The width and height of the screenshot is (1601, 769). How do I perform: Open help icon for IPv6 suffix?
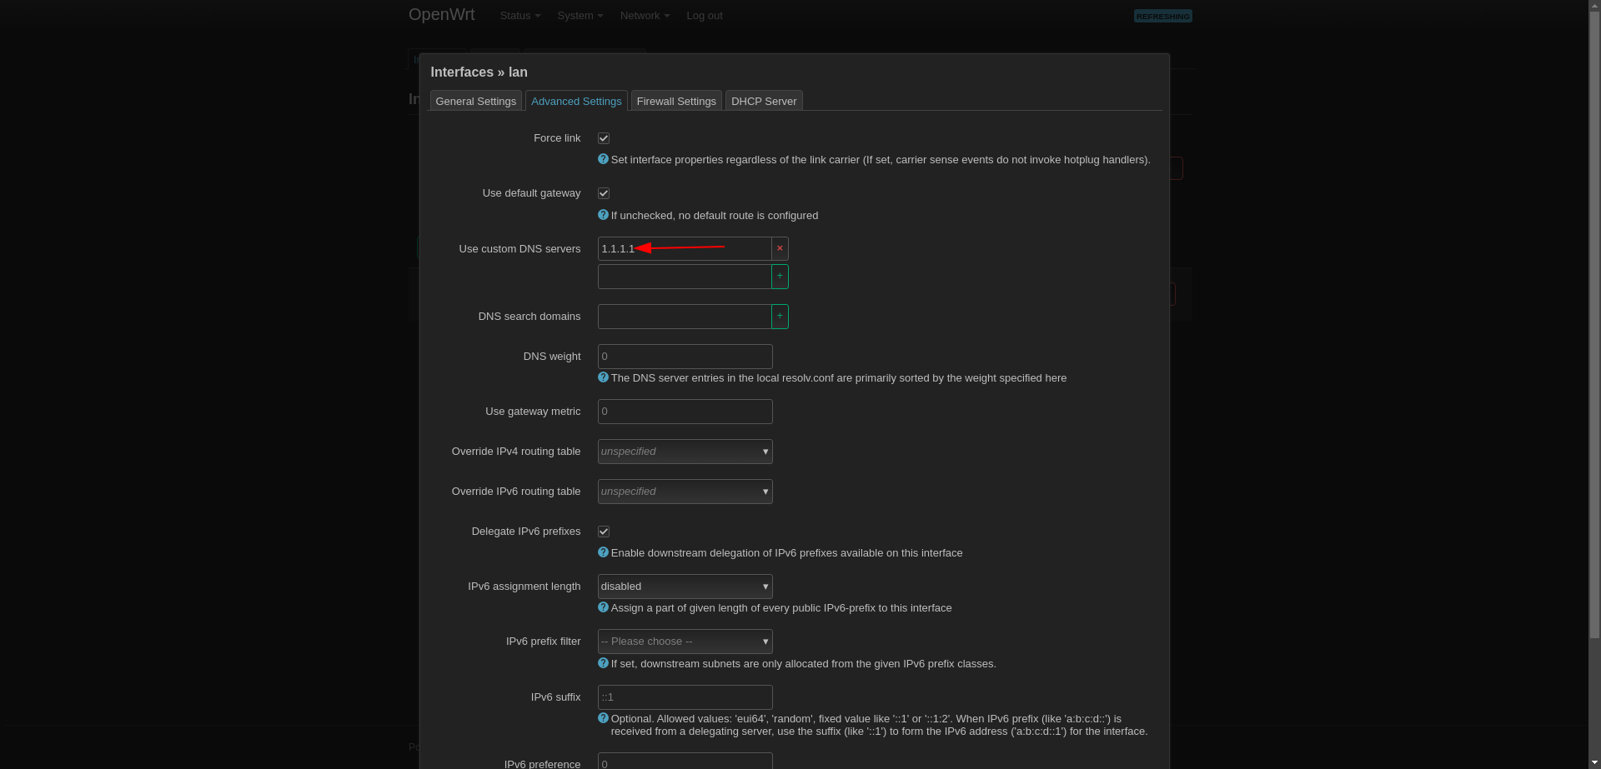pyautogui.click(x=603, y=718)
